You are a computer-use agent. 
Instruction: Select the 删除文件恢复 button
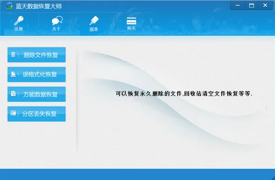[36, 55]
